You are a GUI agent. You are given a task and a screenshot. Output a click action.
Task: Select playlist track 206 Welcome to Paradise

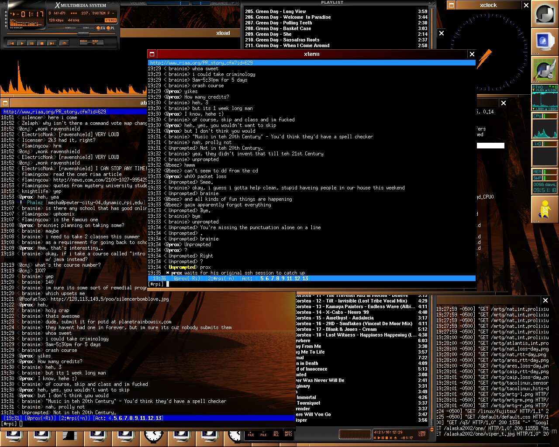pos(336,17)
